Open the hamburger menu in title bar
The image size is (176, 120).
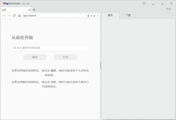pyautogui.click(x=144, y=4)
